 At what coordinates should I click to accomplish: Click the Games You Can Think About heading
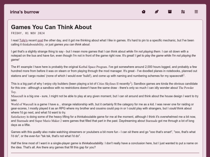[x=51, y=27]
